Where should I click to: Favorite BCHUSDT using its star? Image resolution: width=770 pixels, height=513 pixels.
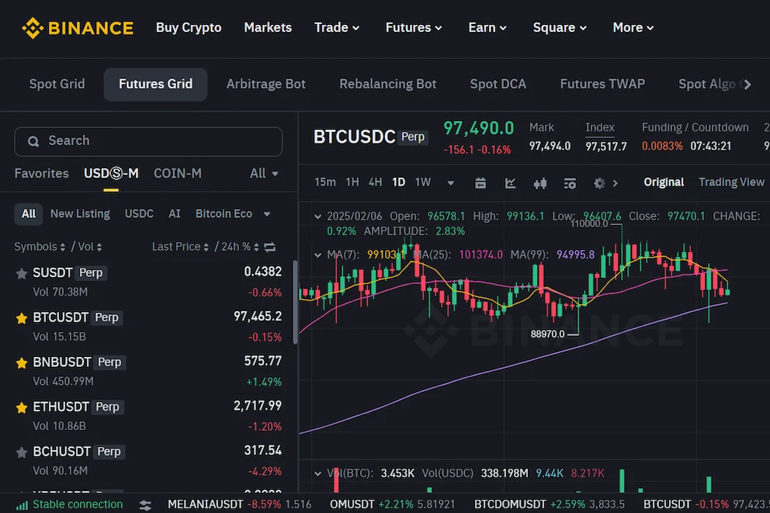[x=22, y=452]
